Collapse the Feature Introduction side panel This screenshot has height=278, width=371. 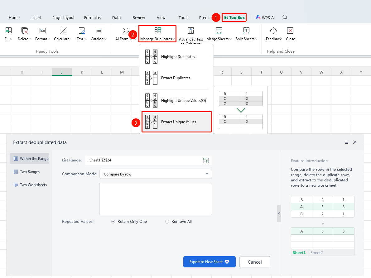click(x=279, y=214)
